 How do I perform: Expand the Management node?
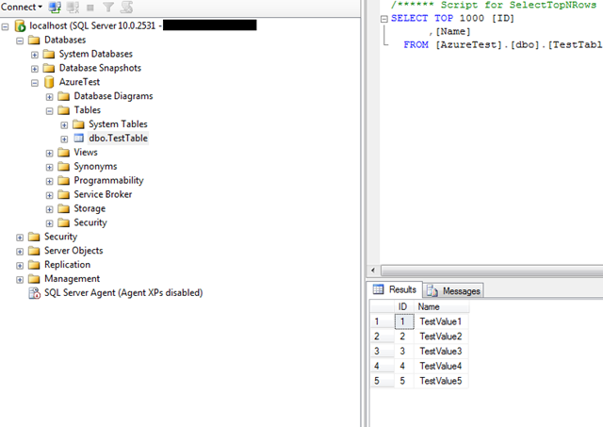pos(20,279)
